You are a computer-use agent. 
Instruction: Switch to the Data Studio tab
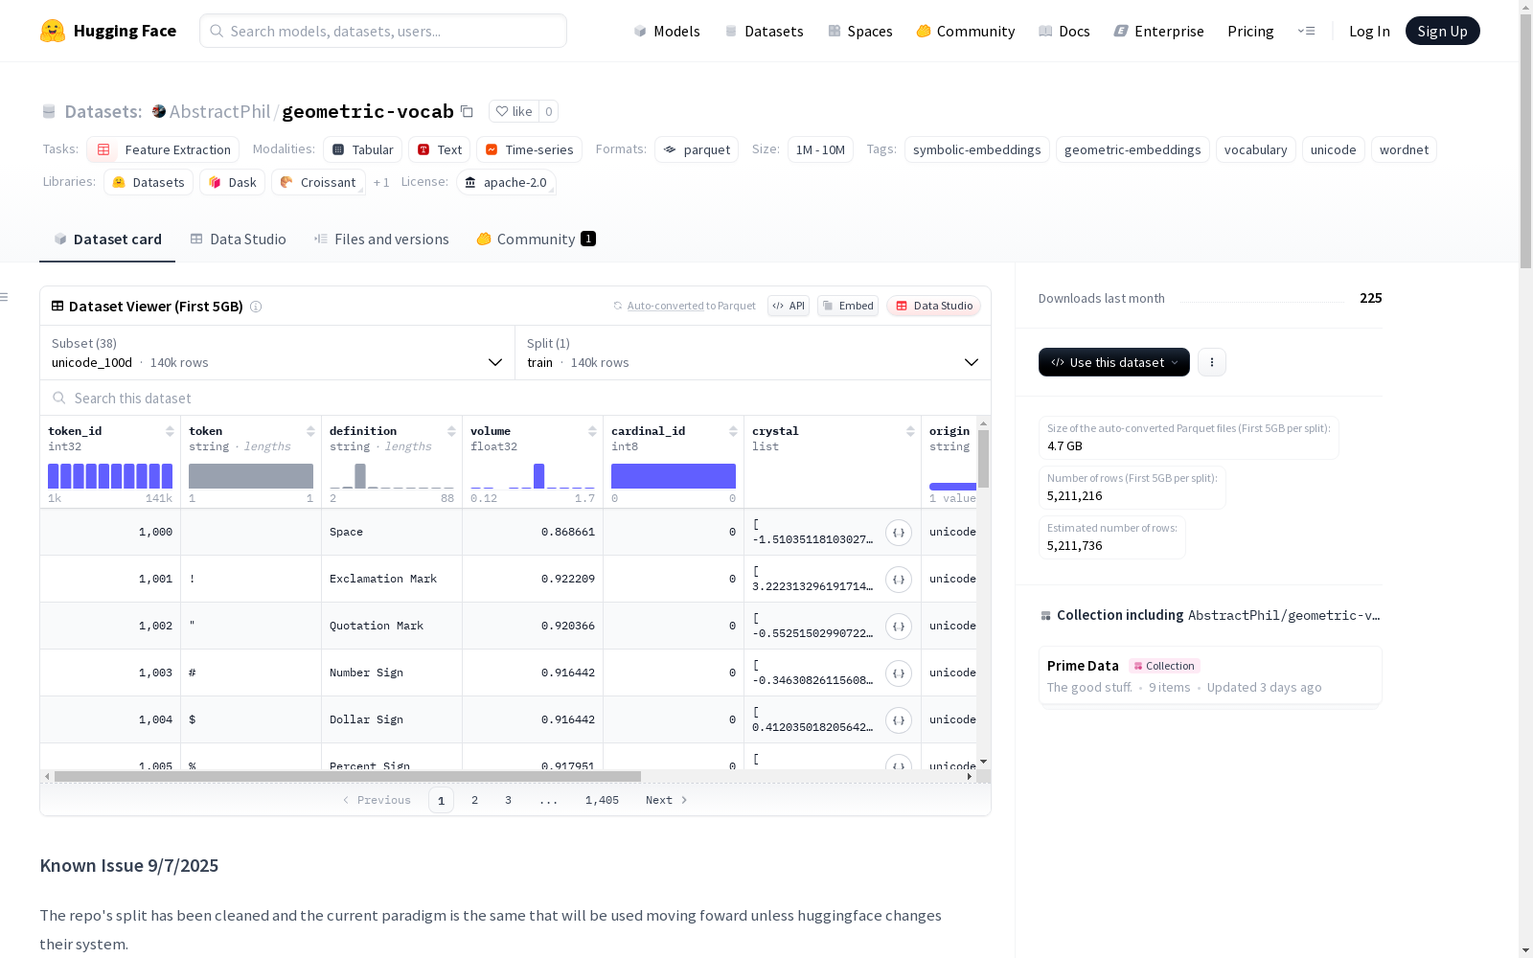tap(238, 239)
